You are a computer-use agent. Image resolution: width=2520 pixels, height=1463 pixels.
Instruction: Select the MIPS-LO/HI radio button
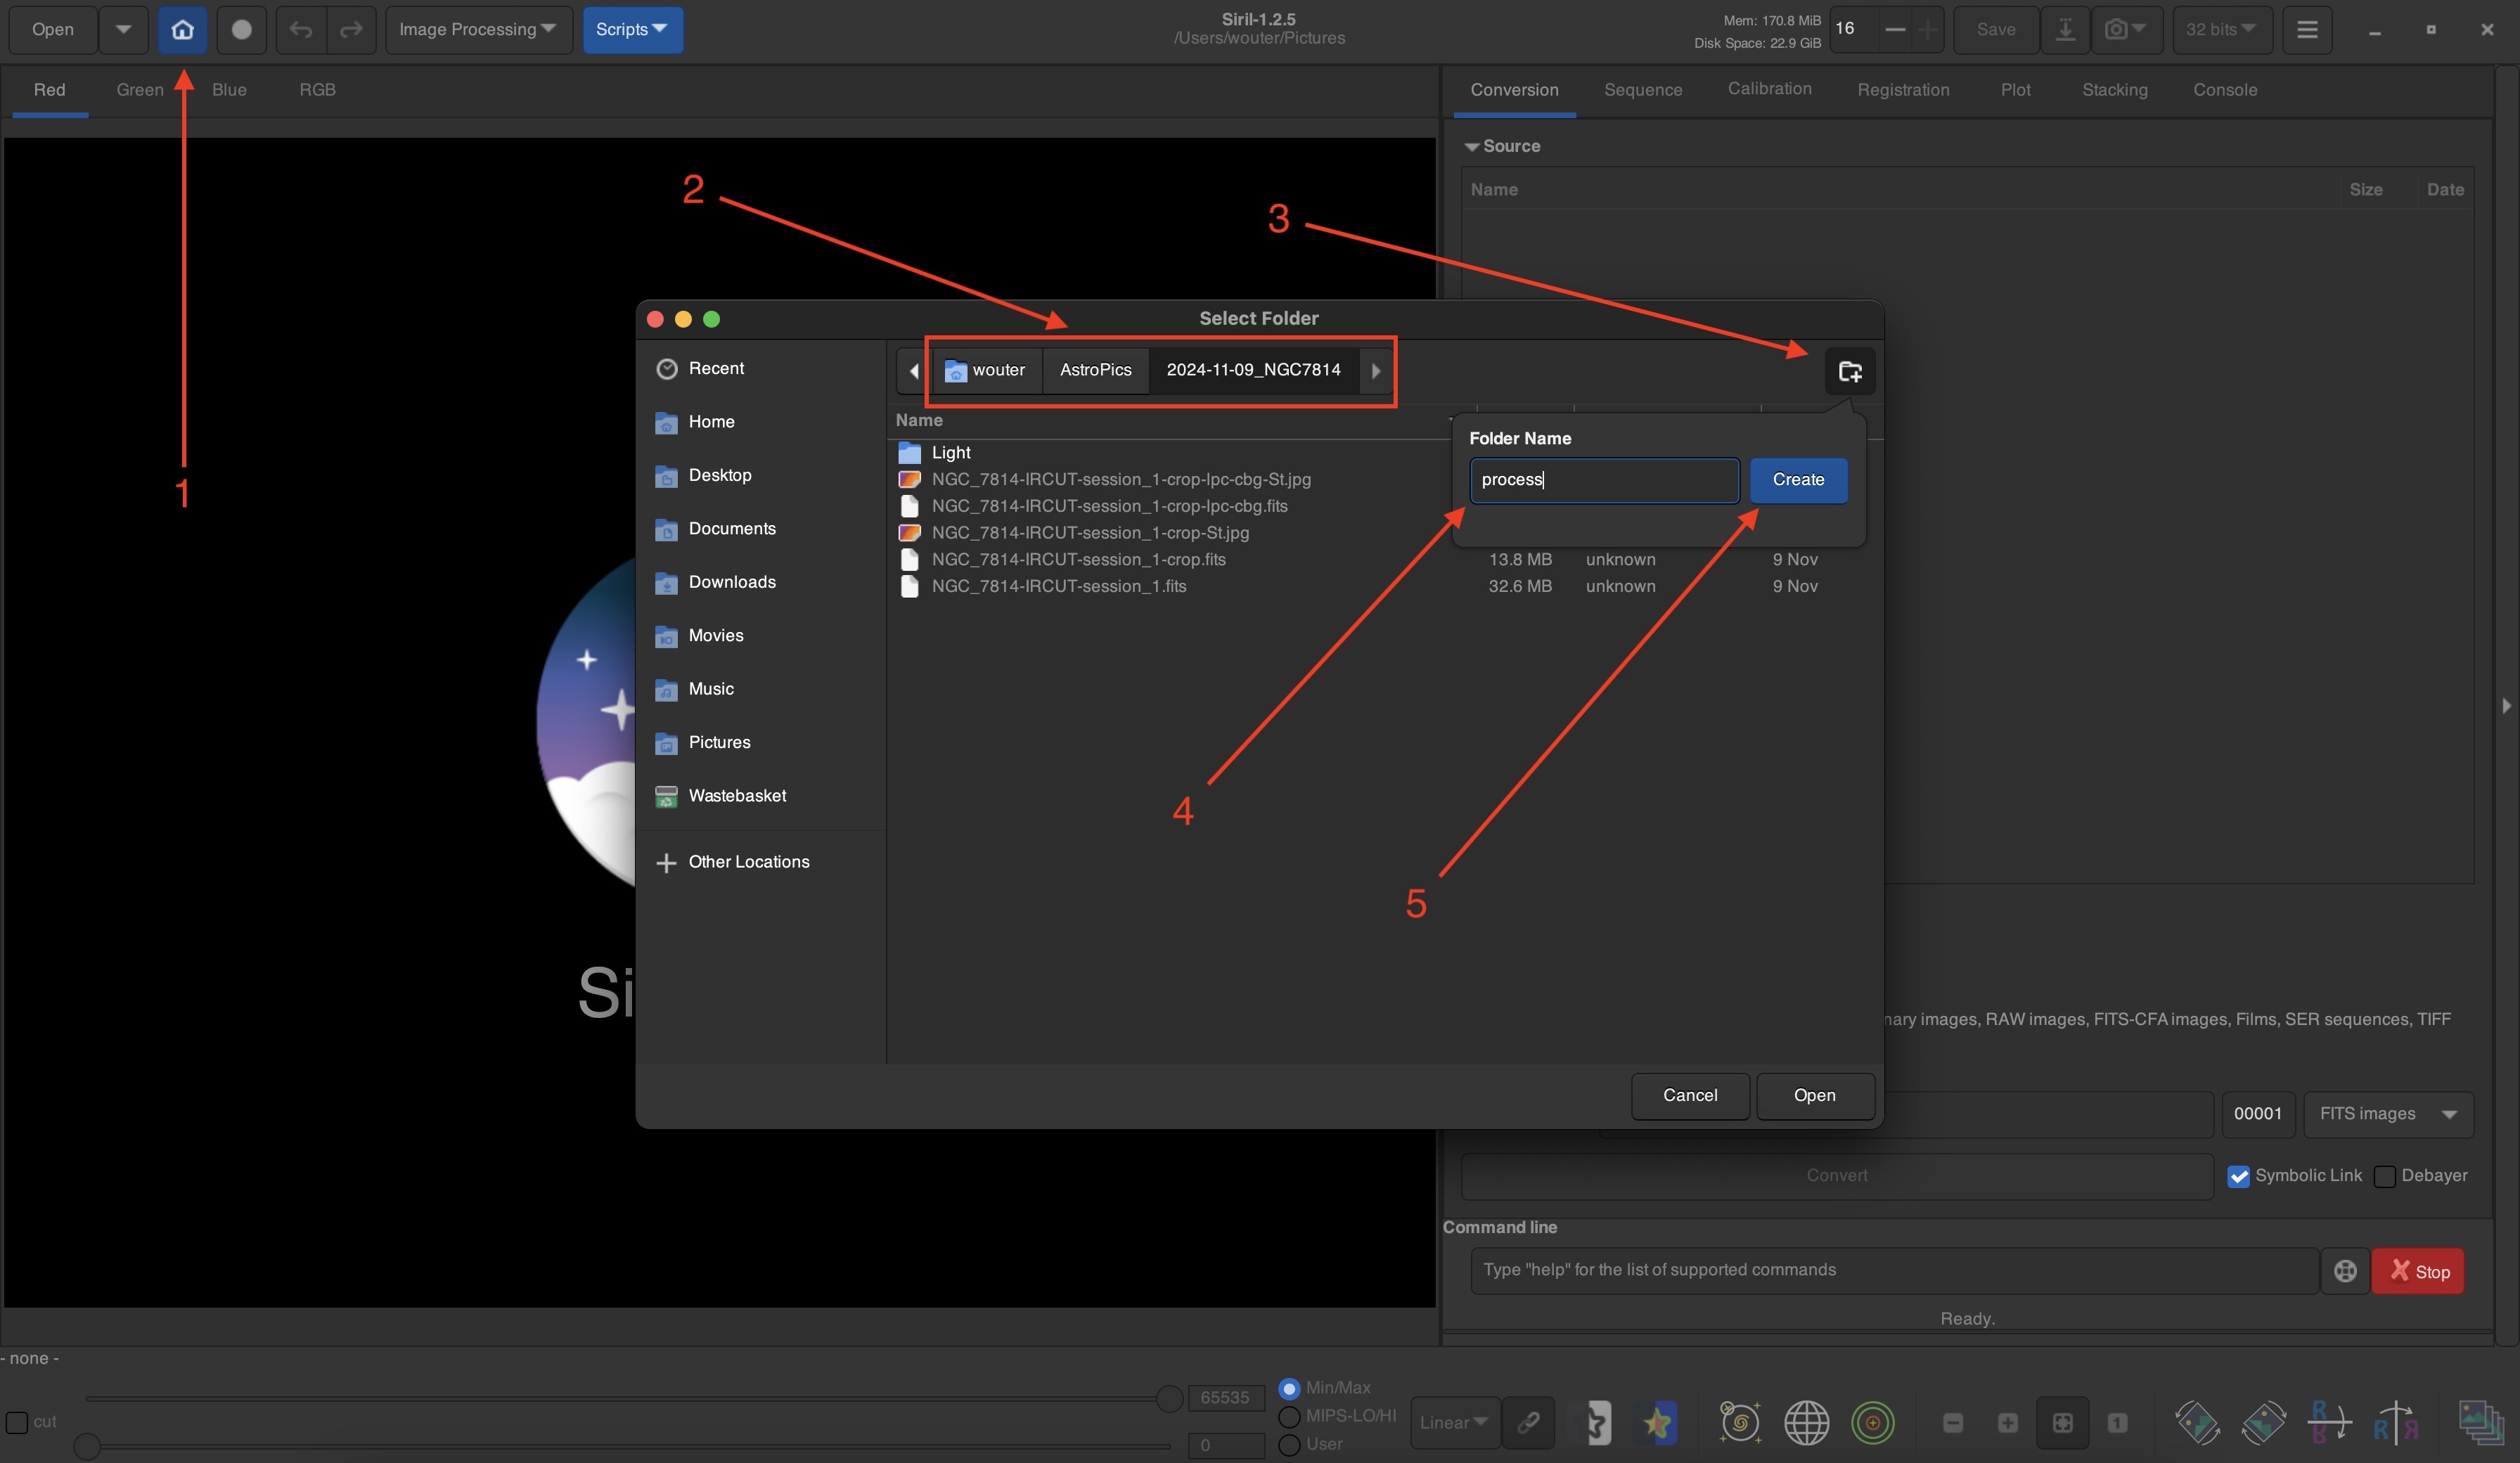click(x=1289, y=1416)
